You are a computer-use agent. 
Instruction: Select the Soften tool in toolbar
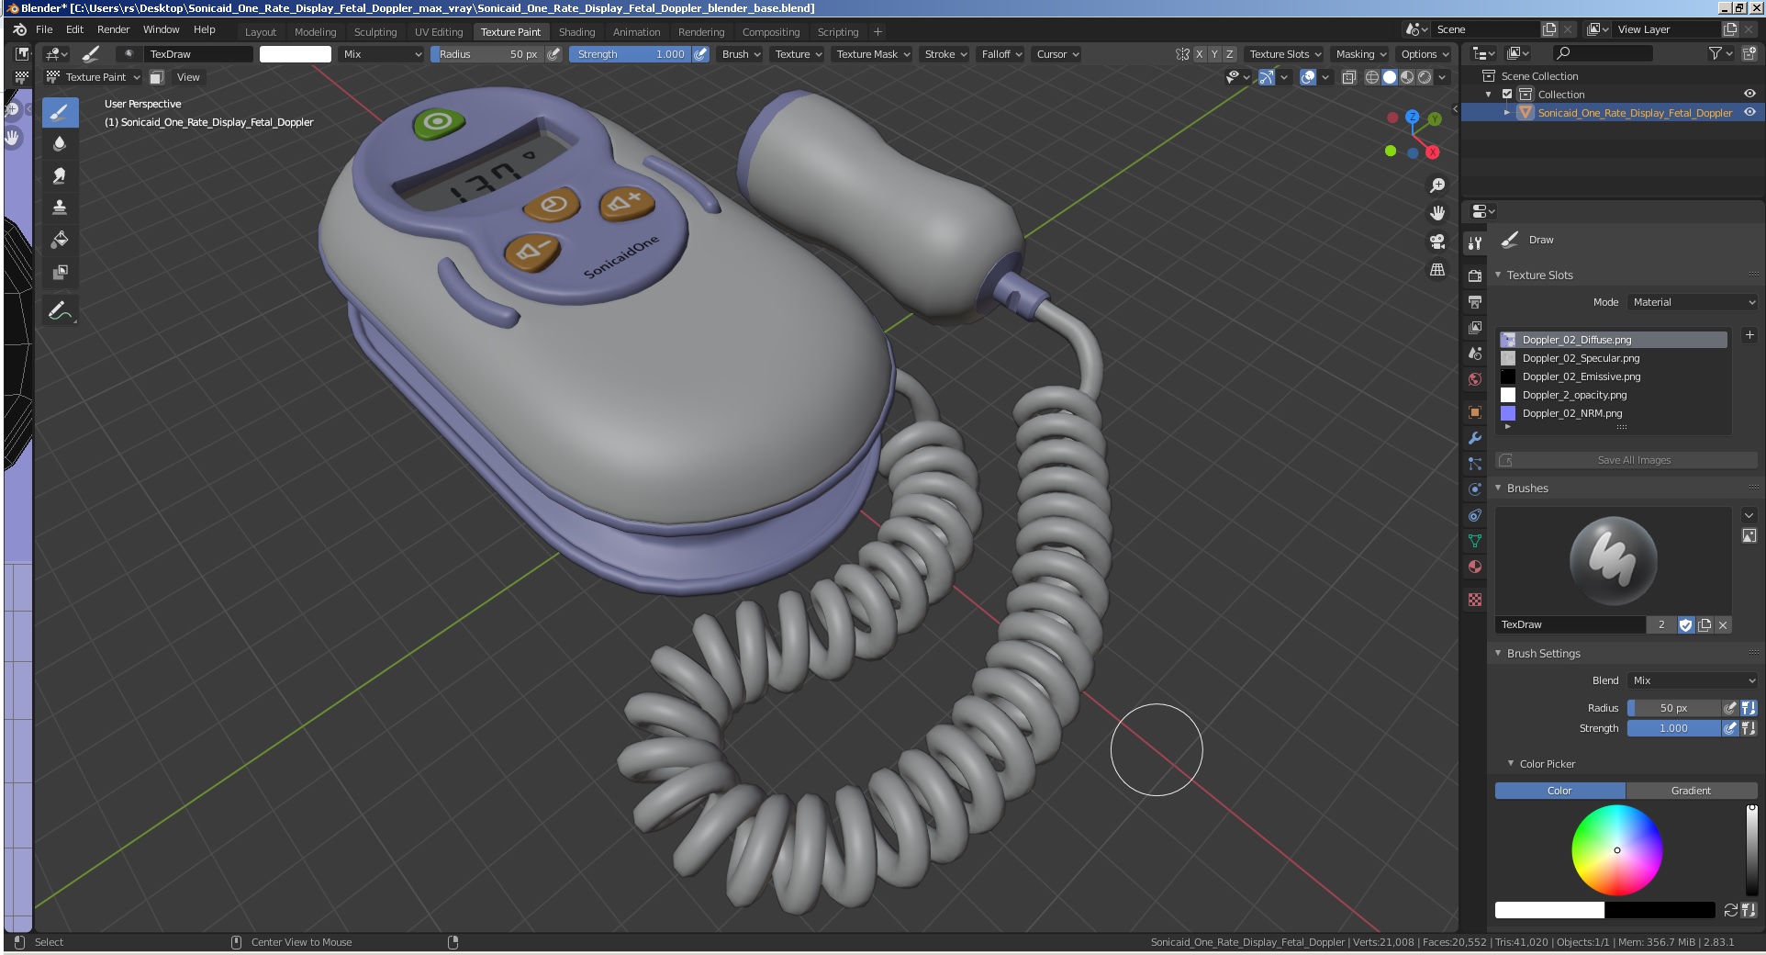[60, 144]
